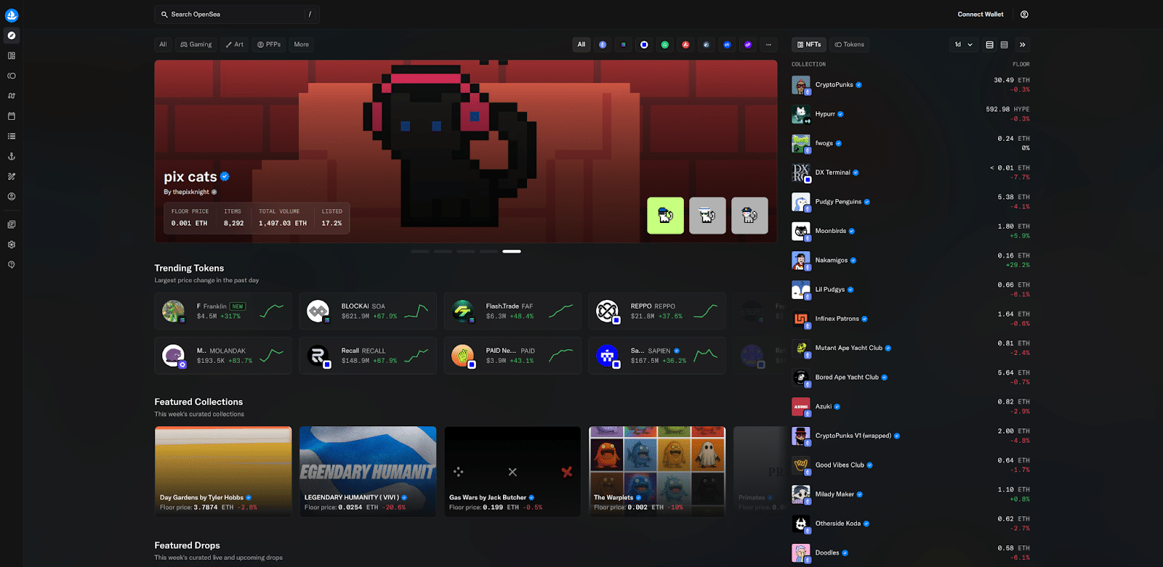Viewport: 1163px width, 567px height.
Task: Select the All chains filter
Action: 581,45
